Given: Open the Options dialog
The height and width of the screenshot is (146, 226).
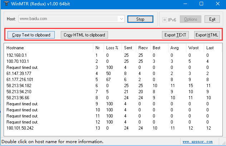Looking at the screenshot, I should click(191, 19).
